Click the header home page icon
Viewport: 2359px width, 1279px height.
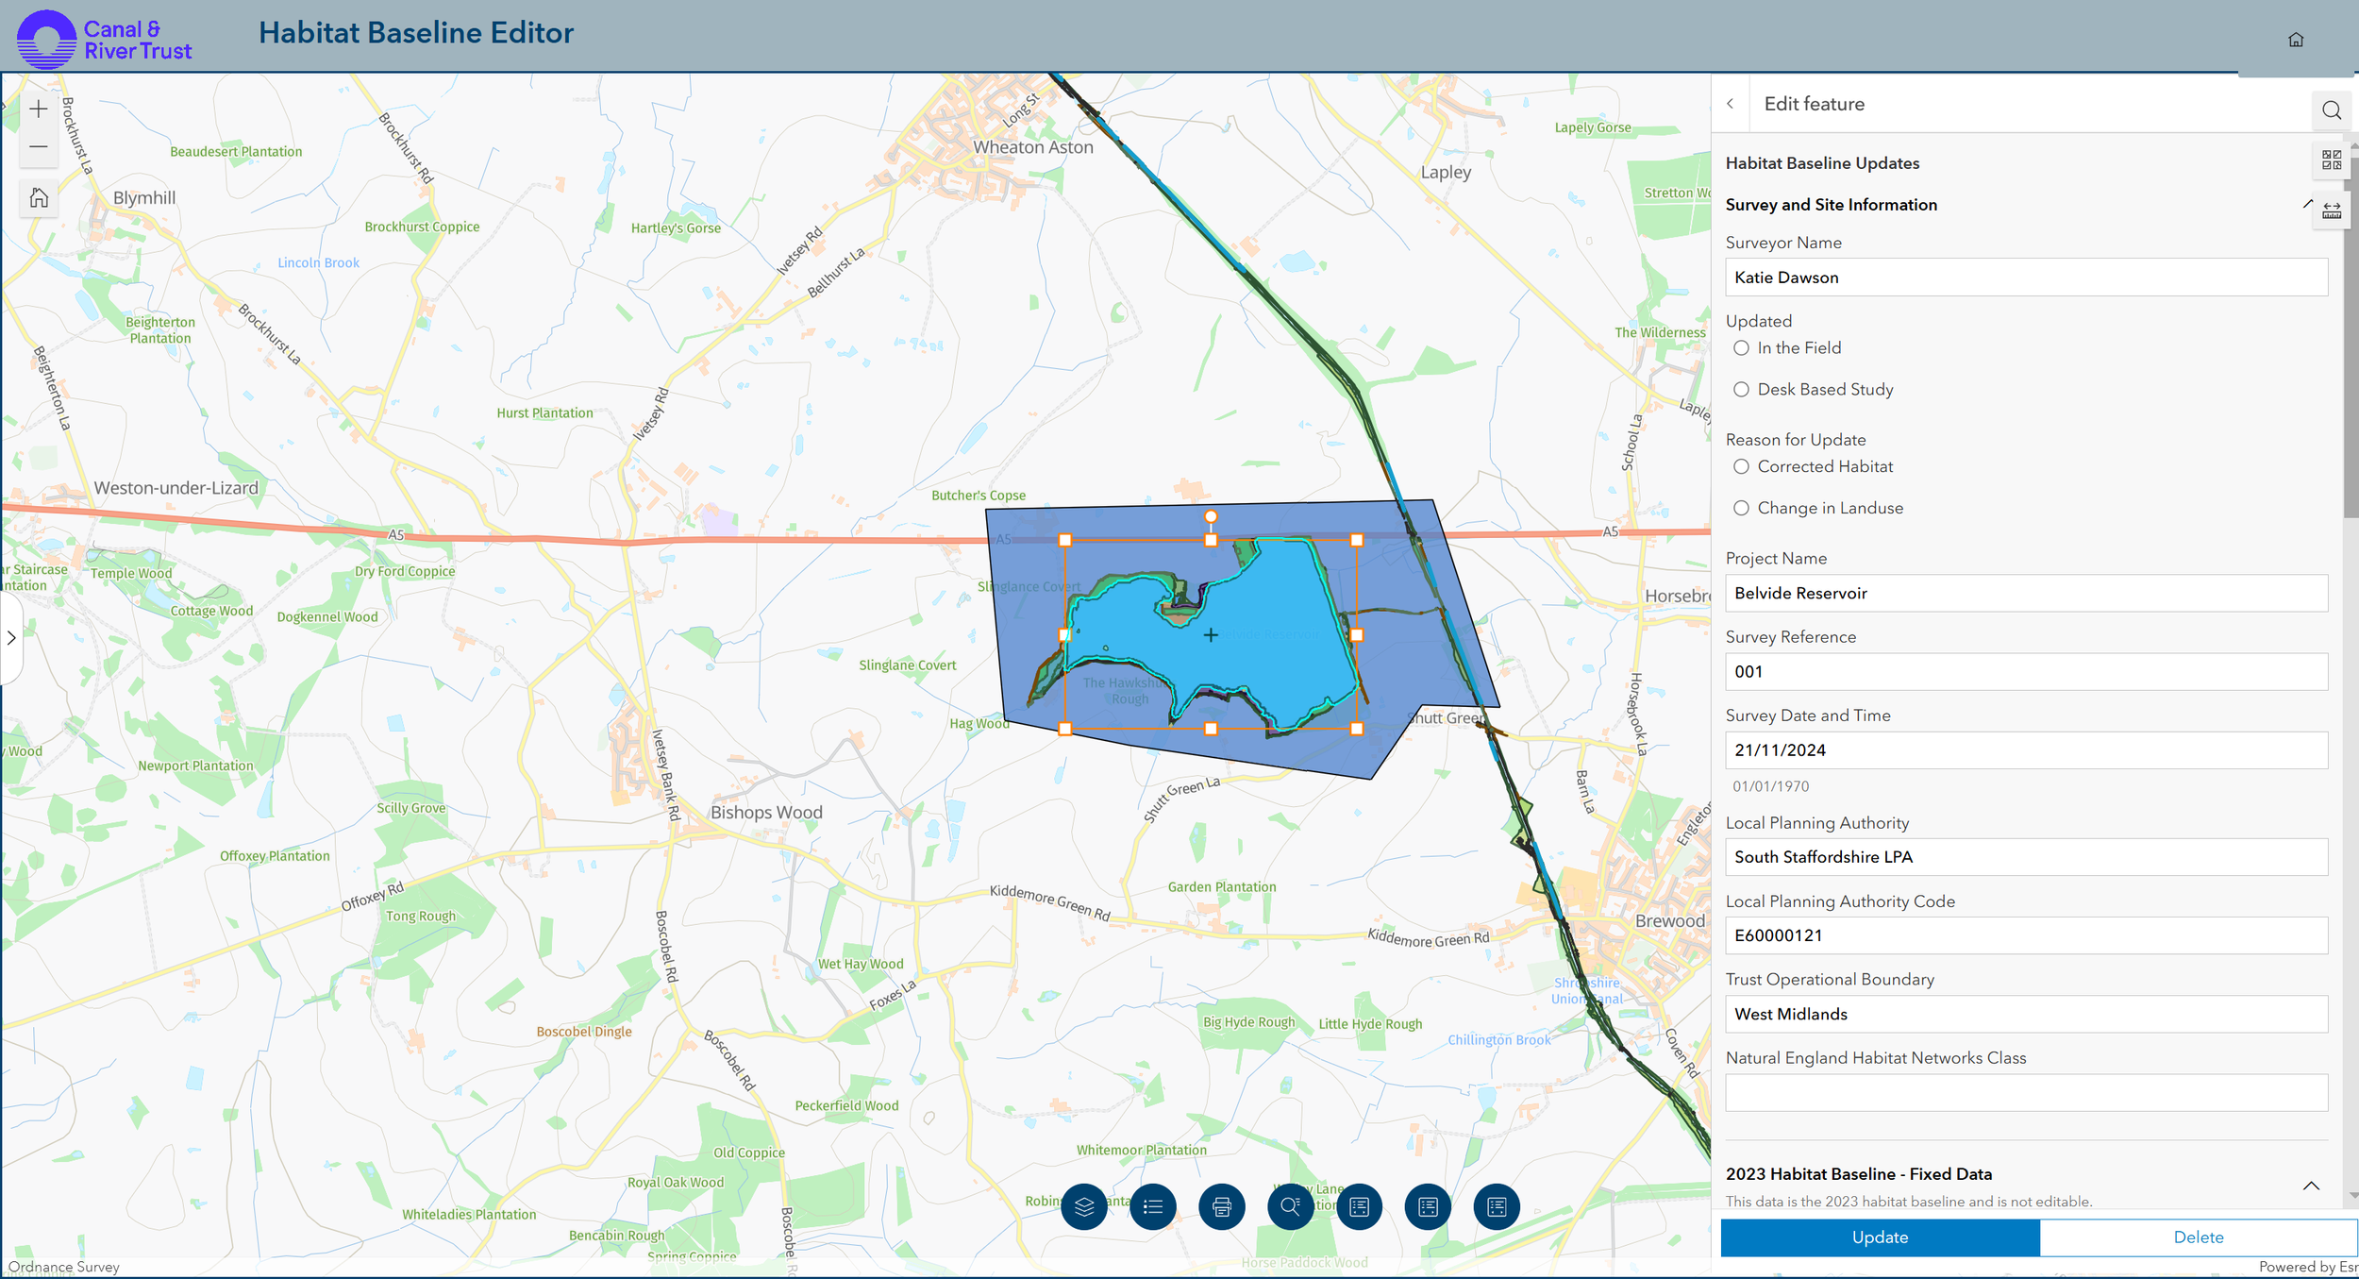(x=2296, y=40)
